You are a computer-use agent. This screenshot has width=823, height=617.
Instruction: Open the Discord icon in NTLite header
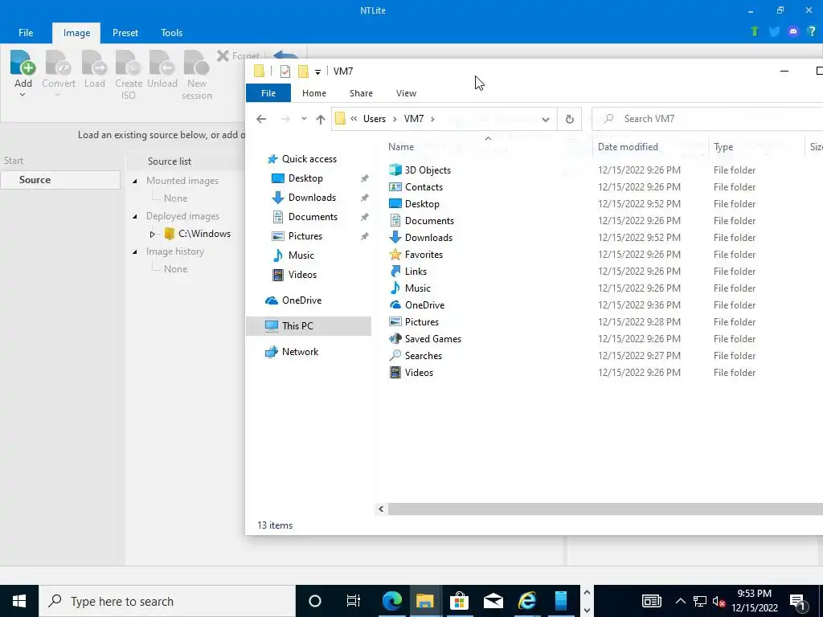coord(793,31)
